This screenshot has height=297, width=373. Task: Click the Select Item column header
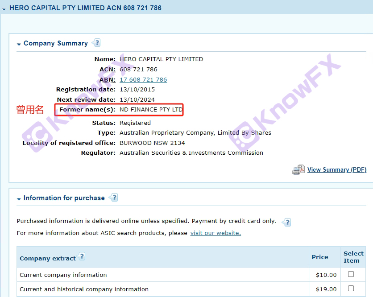click(x=353, y=257)
